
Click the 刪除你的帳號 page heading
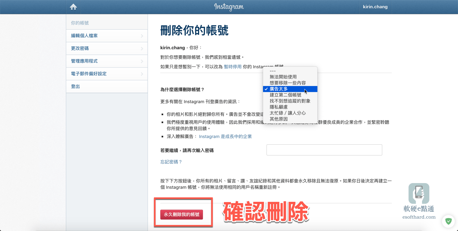click(194, 31)
